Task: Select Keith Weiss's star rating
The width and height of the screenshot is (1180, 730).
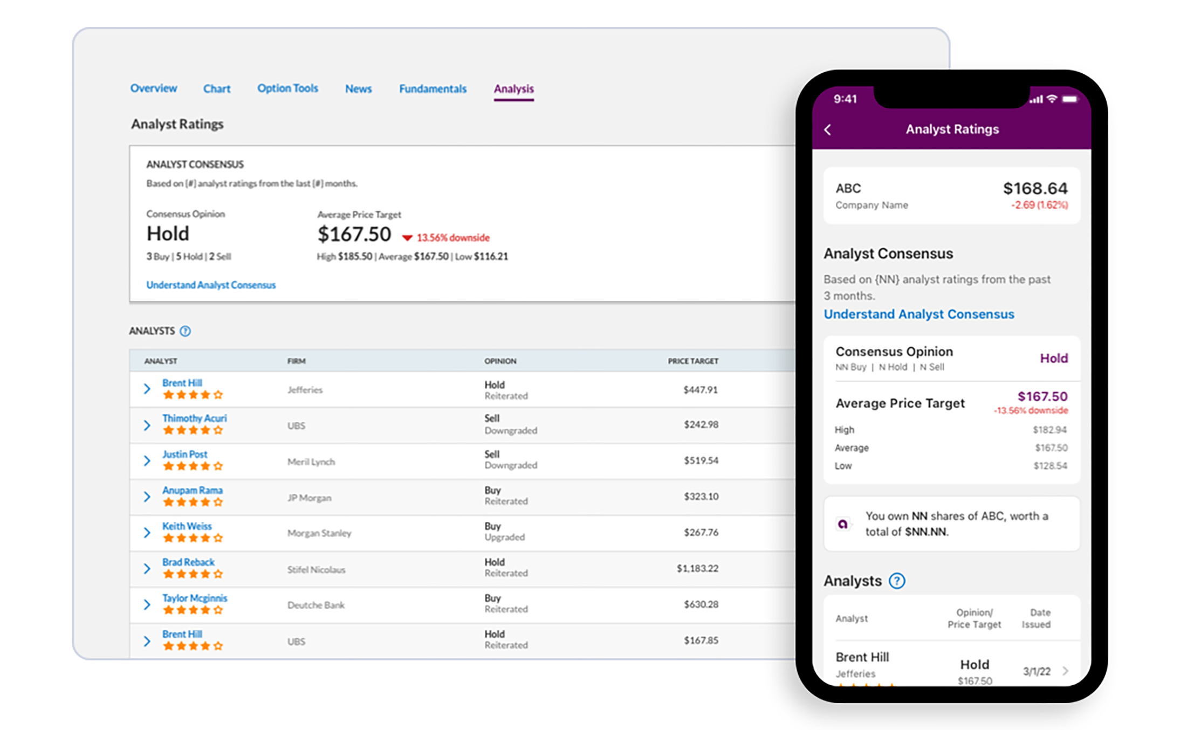Action: click(191, 538)
